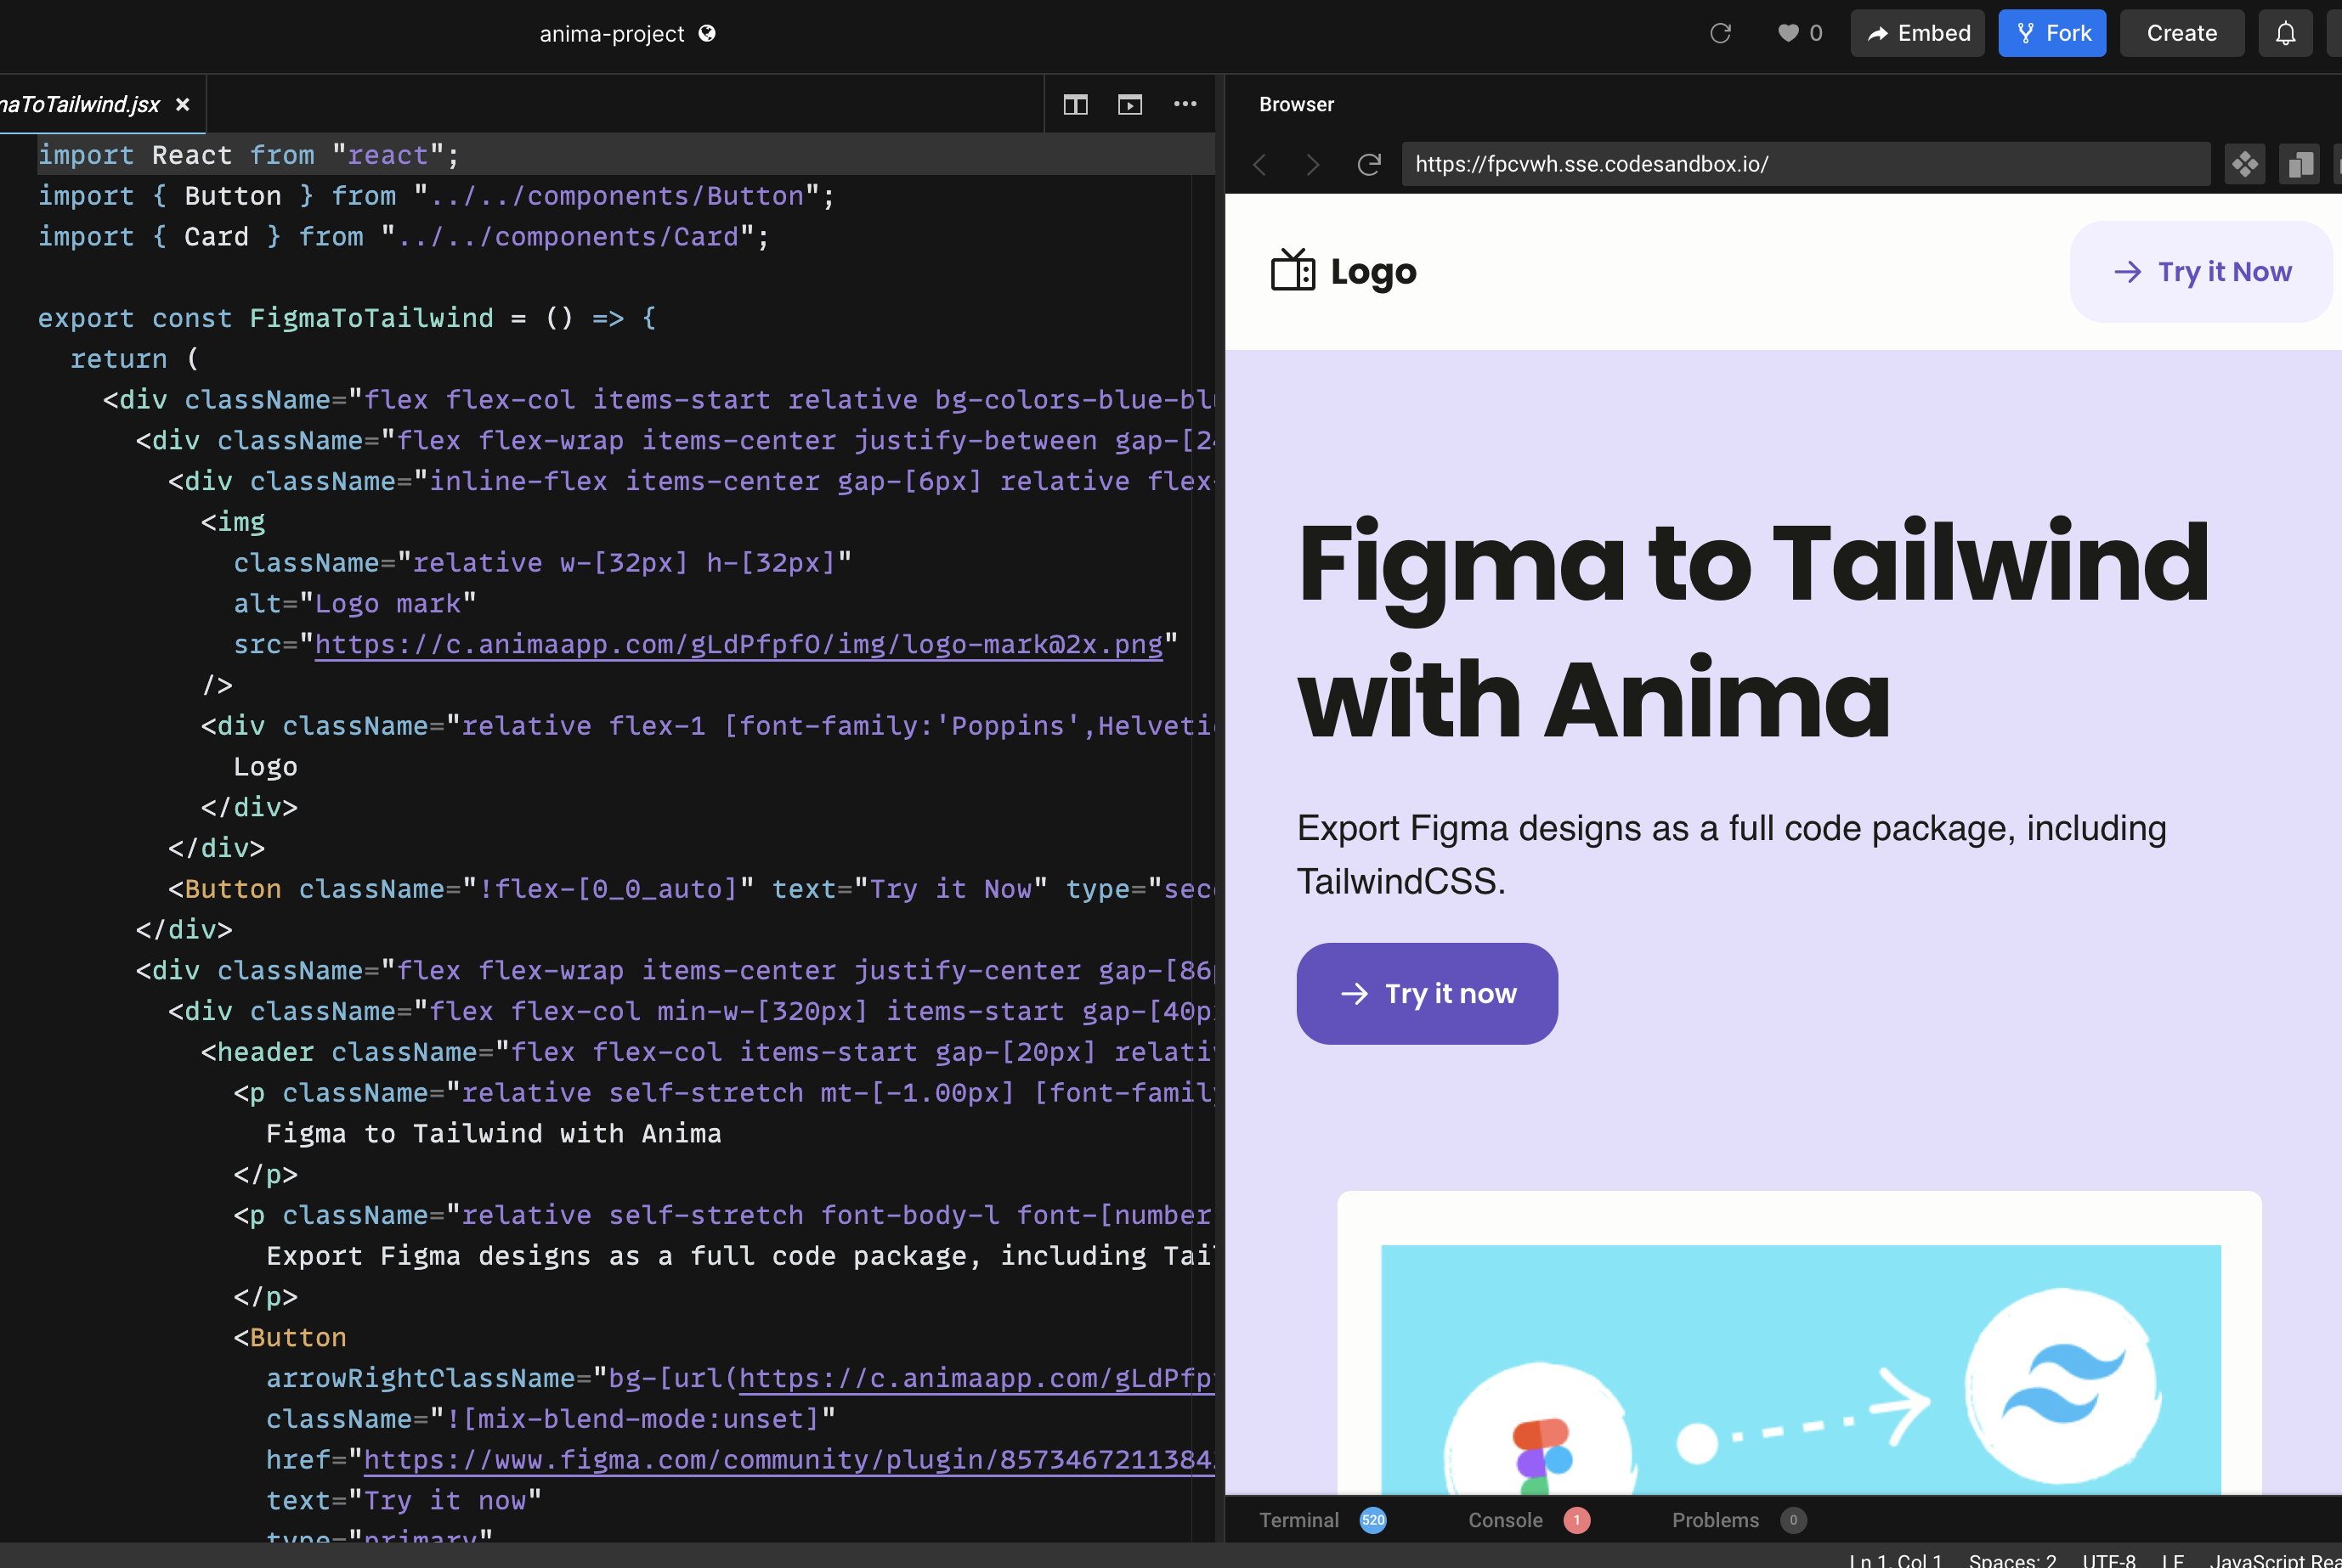
Task: Reload the browser preview with its refresh icon
Action: point(1370,164)
